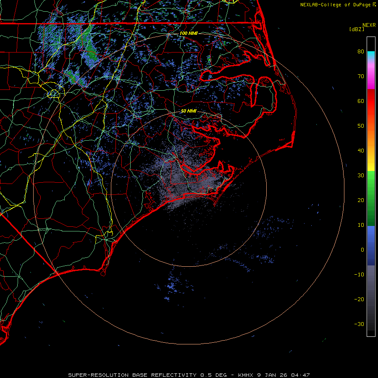
Task: Click the 0 dBZ scale value
Action: point(362,250)
